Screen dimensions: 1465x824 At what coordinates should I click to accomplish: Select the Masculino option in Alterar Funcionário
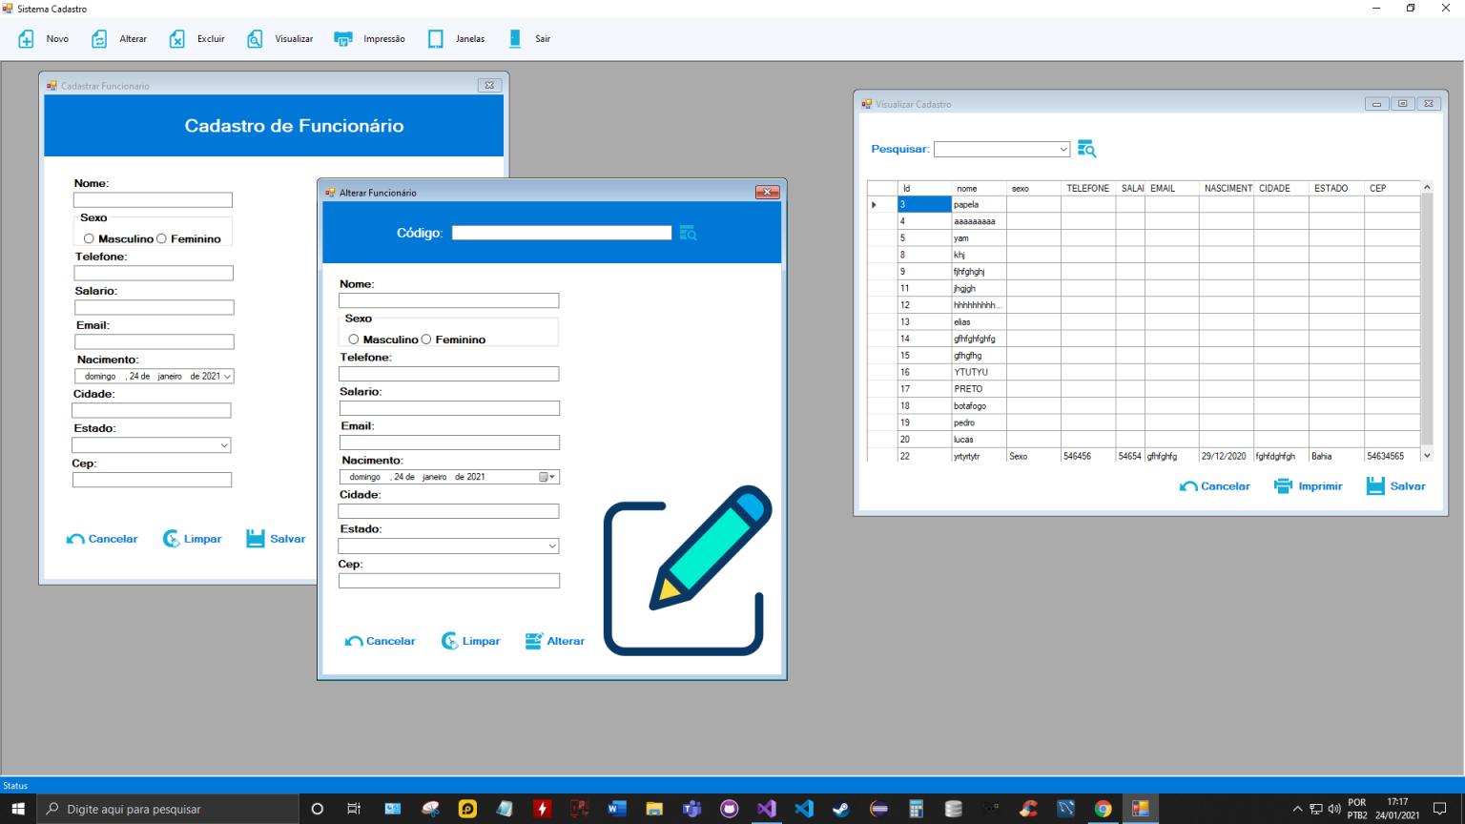(354, 339)
